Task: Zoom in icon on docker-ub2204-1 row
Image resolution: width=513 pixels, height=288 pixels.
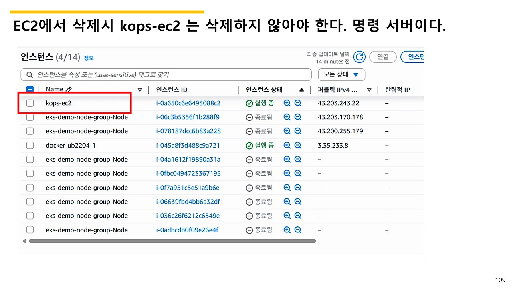Action: pyautogui.click(x=287, y=146)
